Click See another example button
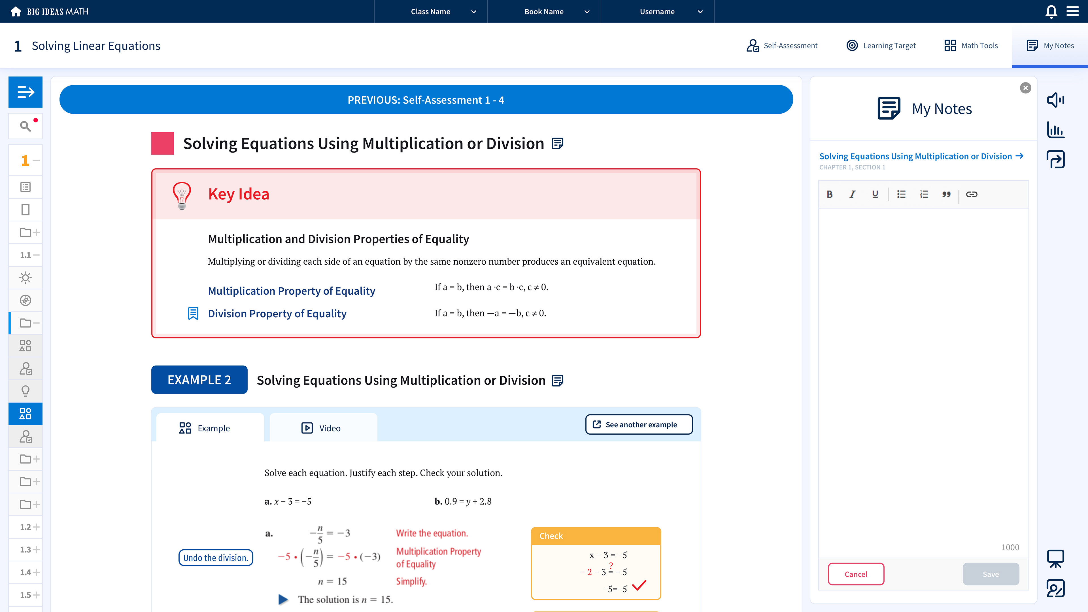Viewport: 1088px width, 612px height. tap(639, 424)
